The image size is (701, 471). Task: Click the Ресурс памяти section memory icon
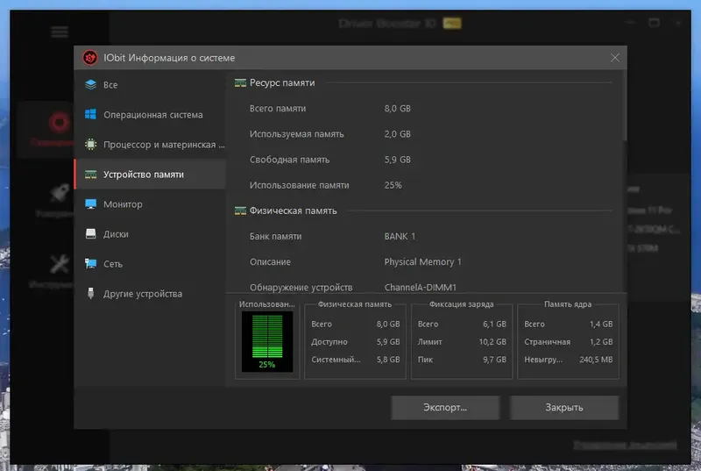click(240, 82)
